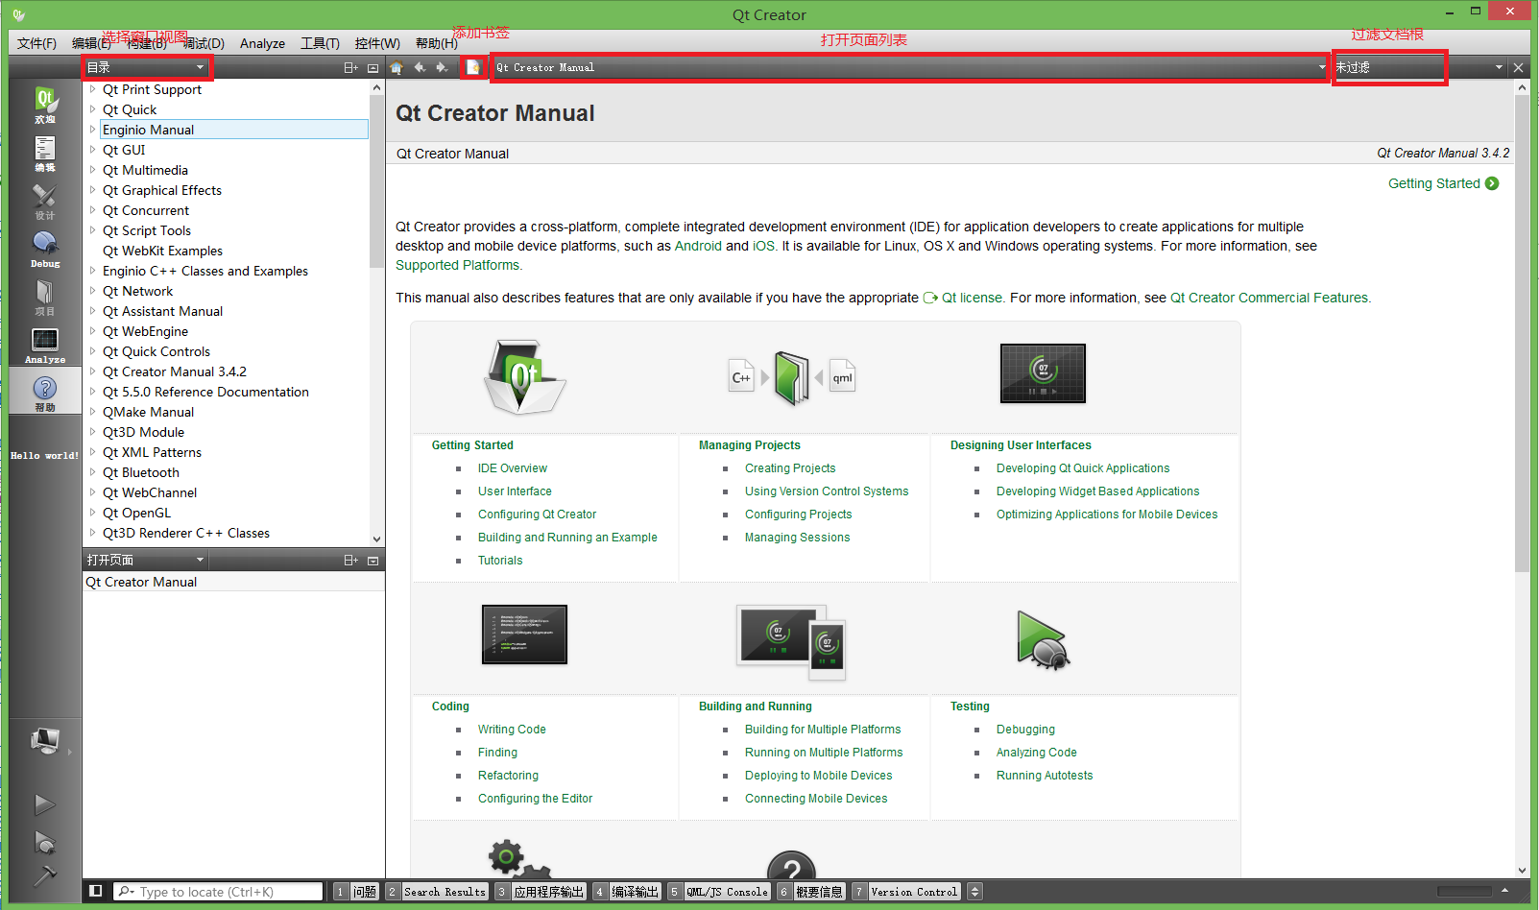Split the contents side panel
Image resolution: width=1539 pixels, height=910 pixels.
click(x=350, y=67)
